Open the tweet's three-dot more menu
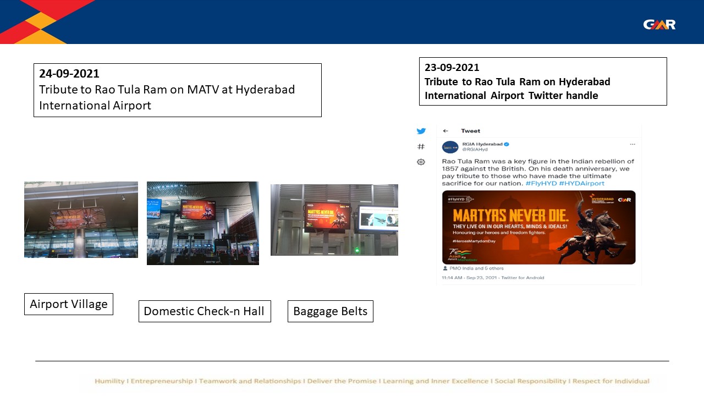This screenshot has width=704, height=396. (632, 144)
